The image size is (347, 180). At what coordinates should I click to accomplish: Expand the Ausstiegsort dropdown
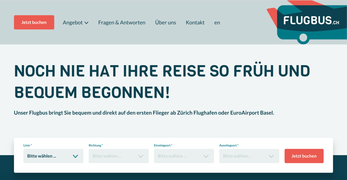point(249,156)
